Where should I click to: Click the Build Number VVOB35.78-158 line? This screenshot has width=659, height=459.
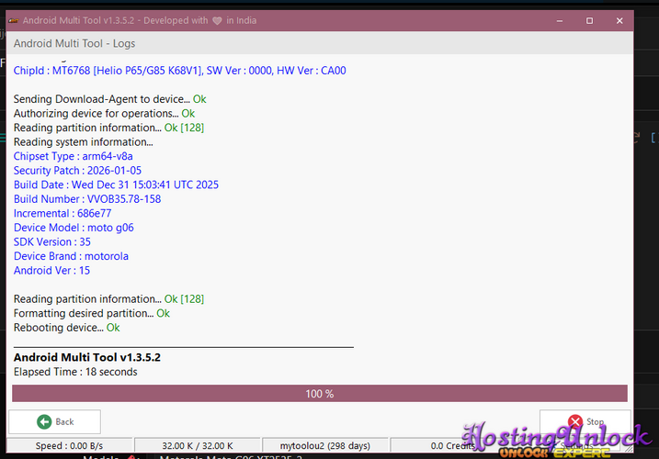point(87,199)
